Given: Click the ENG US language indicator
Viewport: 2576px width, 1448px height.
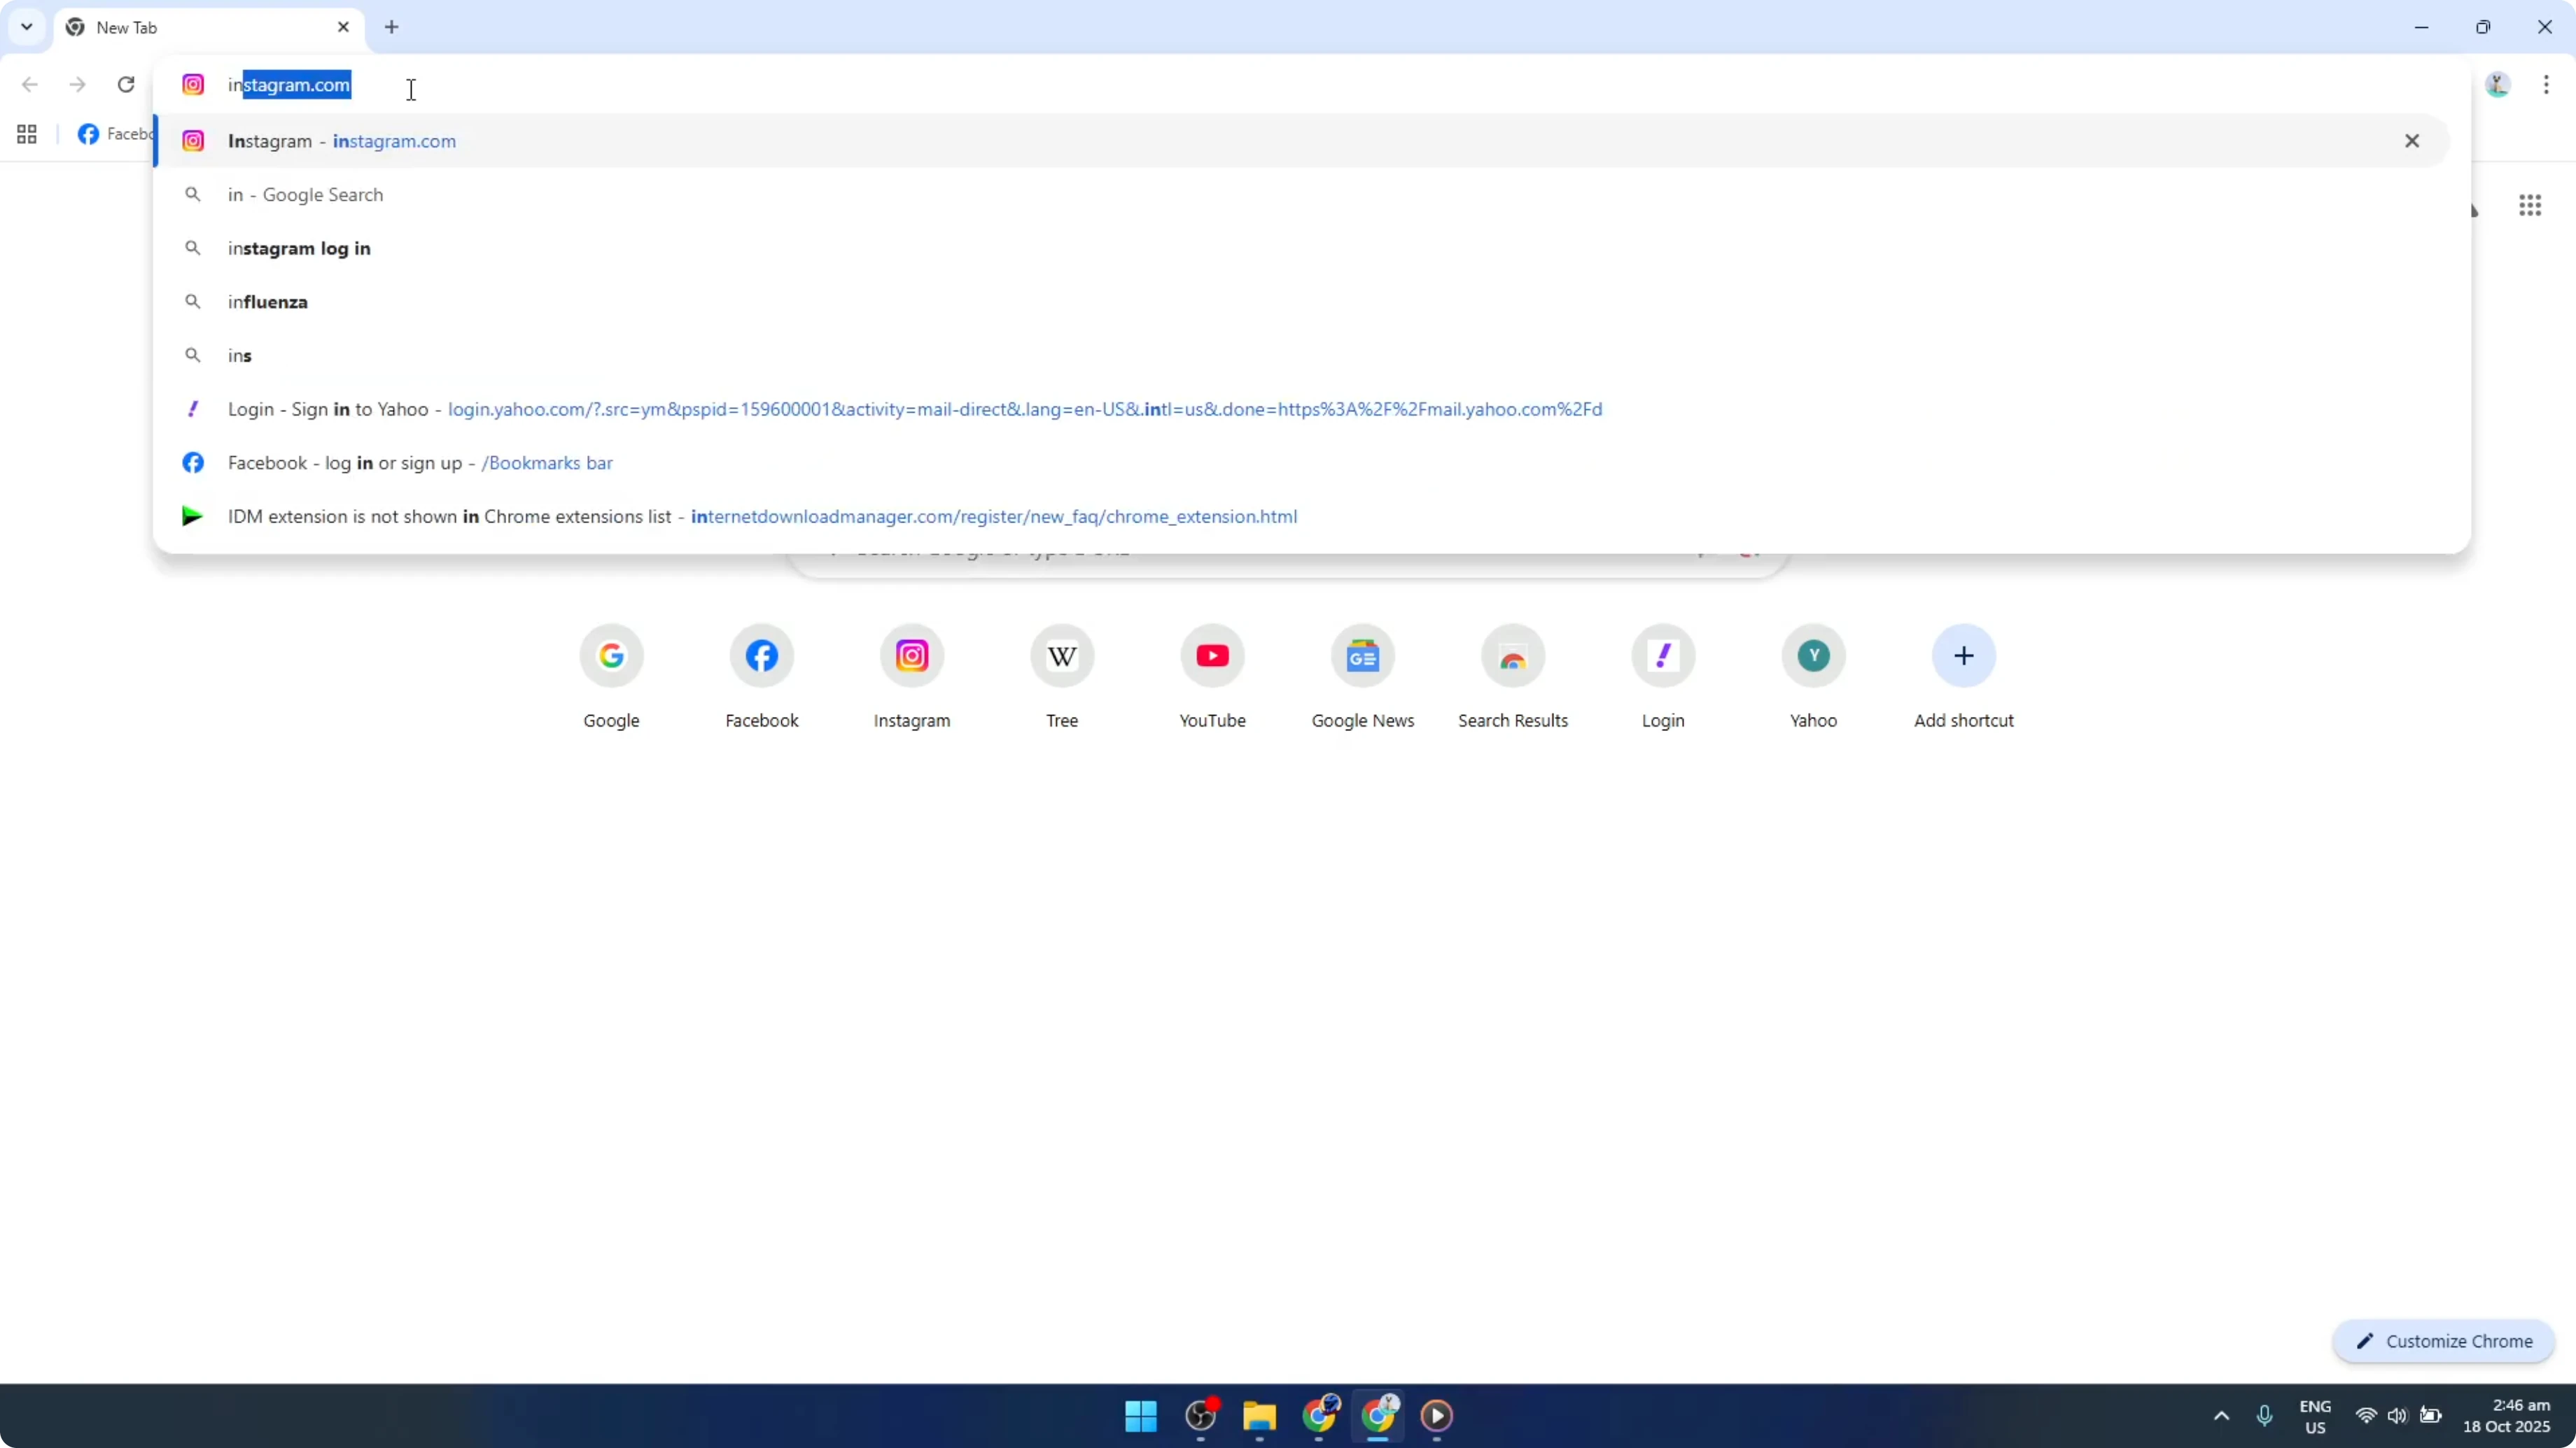Looking at the screenshot, I should 2315,1416.
